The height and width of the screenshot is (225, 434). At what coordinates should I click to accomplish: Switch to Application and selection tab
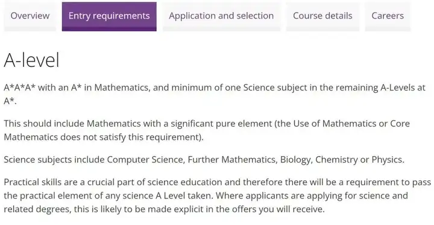(x=221, y=16)
